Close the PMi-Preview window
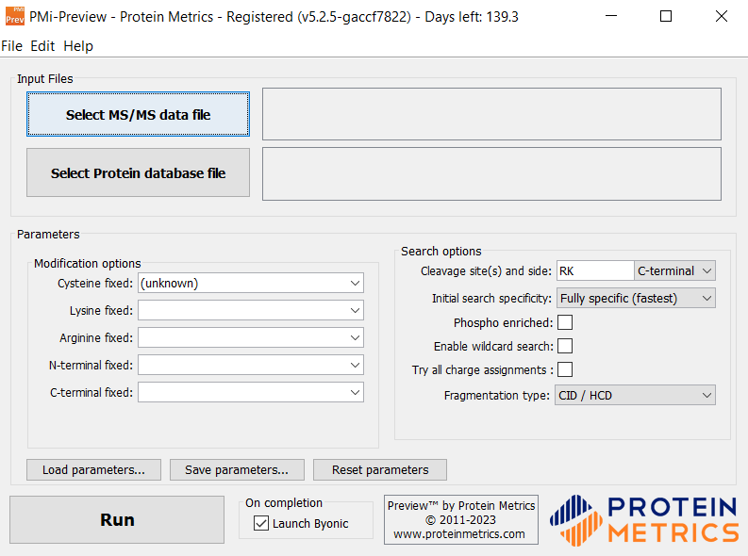The height and width of the screenshot is (556, 748). coord(722,16)
